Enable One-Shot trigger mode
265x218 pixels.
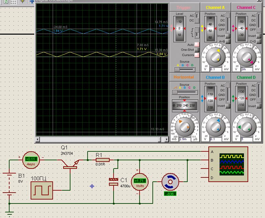click(x=197, y=50)
